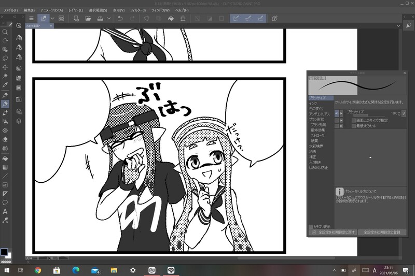Select the Zoom magnifier tool

(5, 32)
